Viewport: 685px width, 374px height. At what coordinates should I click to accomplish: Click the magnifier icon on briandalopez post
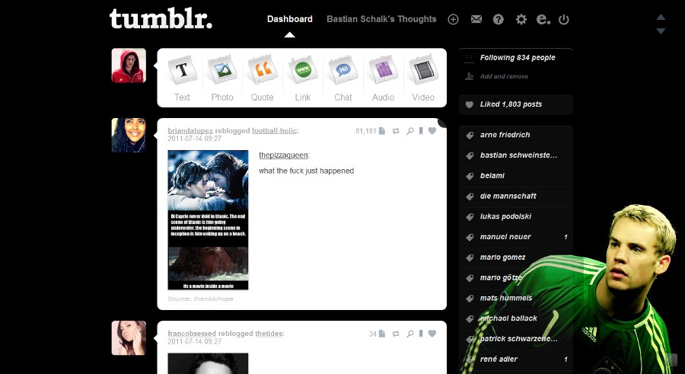click(409, 131)
